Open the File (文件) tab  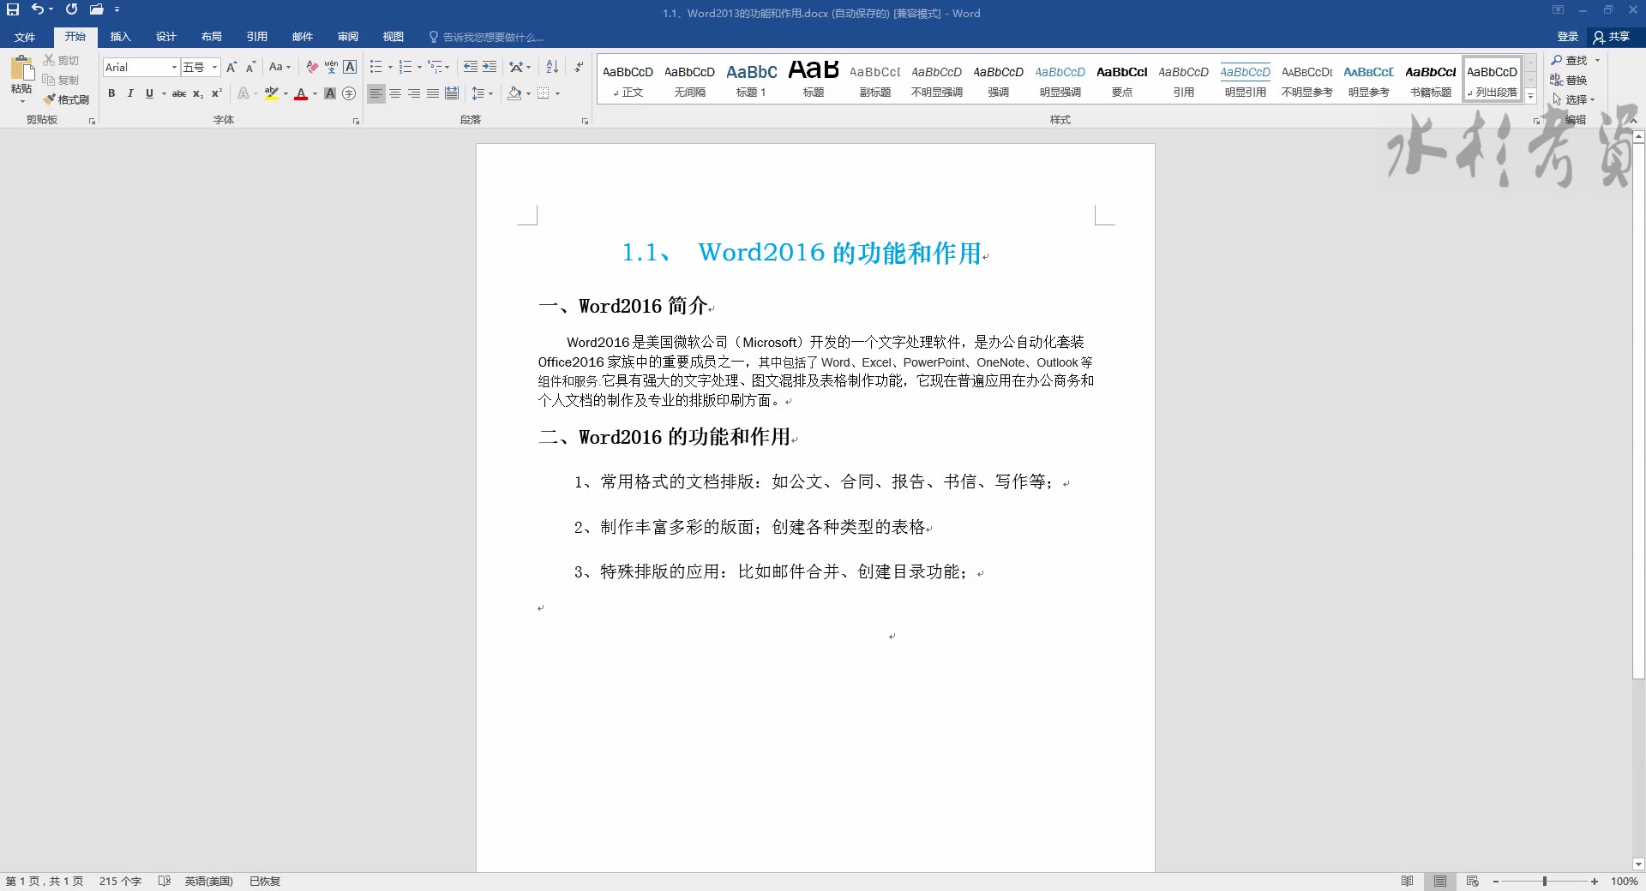[25, 37]
